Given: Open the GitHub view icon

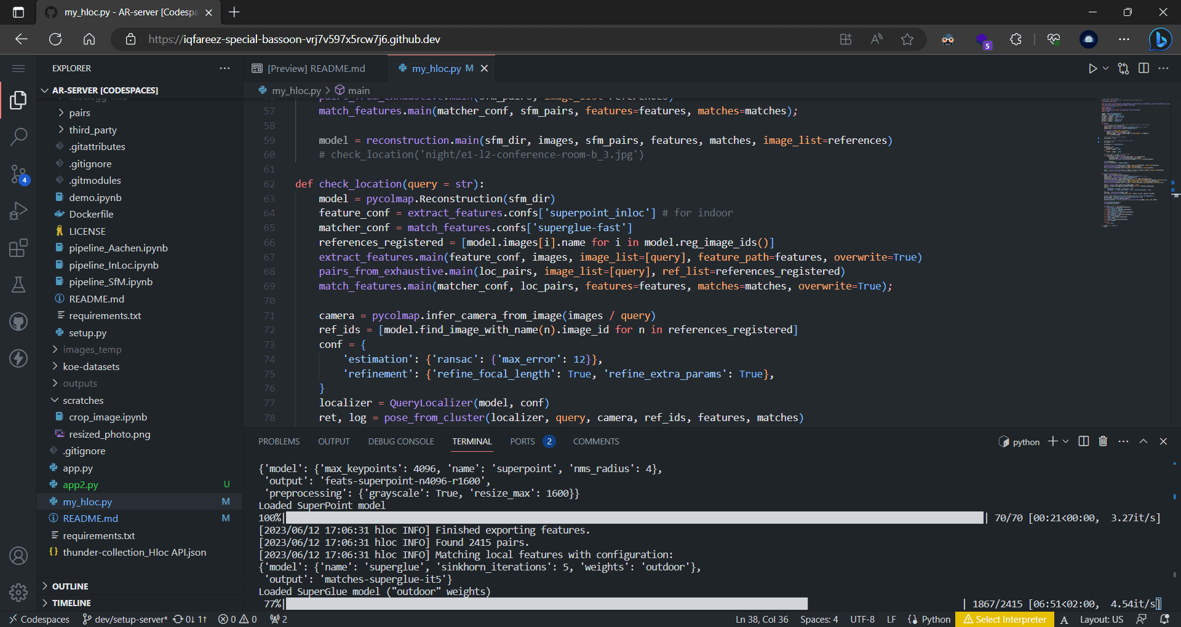Looking at the screenshot, I should [x=18, y=321].
